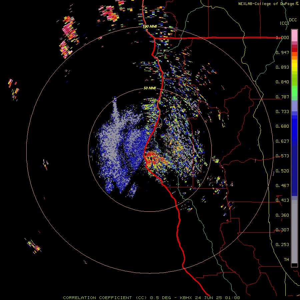Select the 0.573 scale value
This screenshot has width=300, height=300.
pos(282,156)
